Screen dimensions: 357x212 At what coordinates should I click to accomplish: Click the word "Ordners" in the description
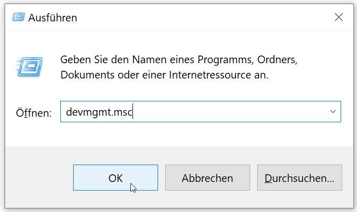(x=277, y=59)
